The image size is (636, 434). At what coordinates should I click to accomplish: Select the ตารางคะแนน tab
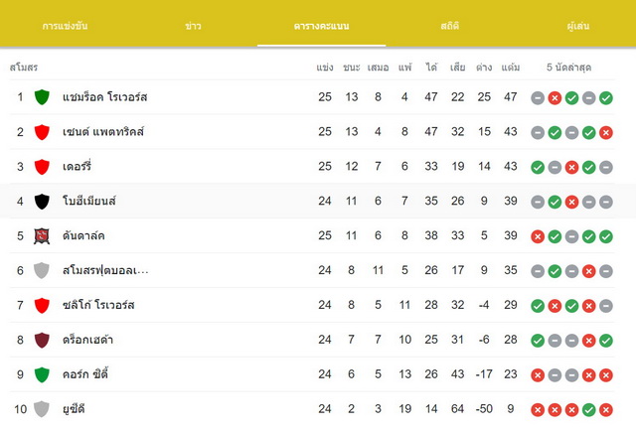point(321,26)
